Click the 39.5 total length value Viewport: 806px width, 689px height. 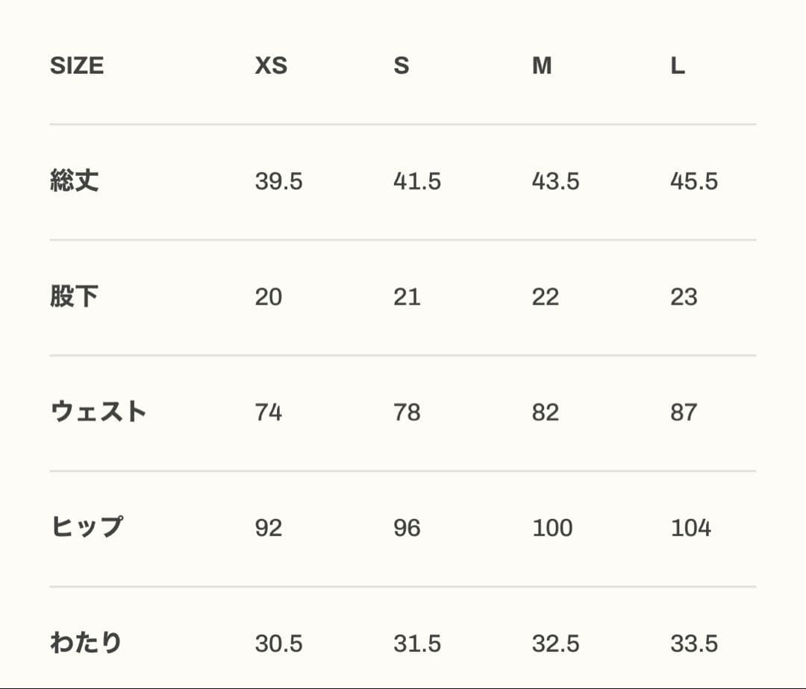[x=278, y=181]
